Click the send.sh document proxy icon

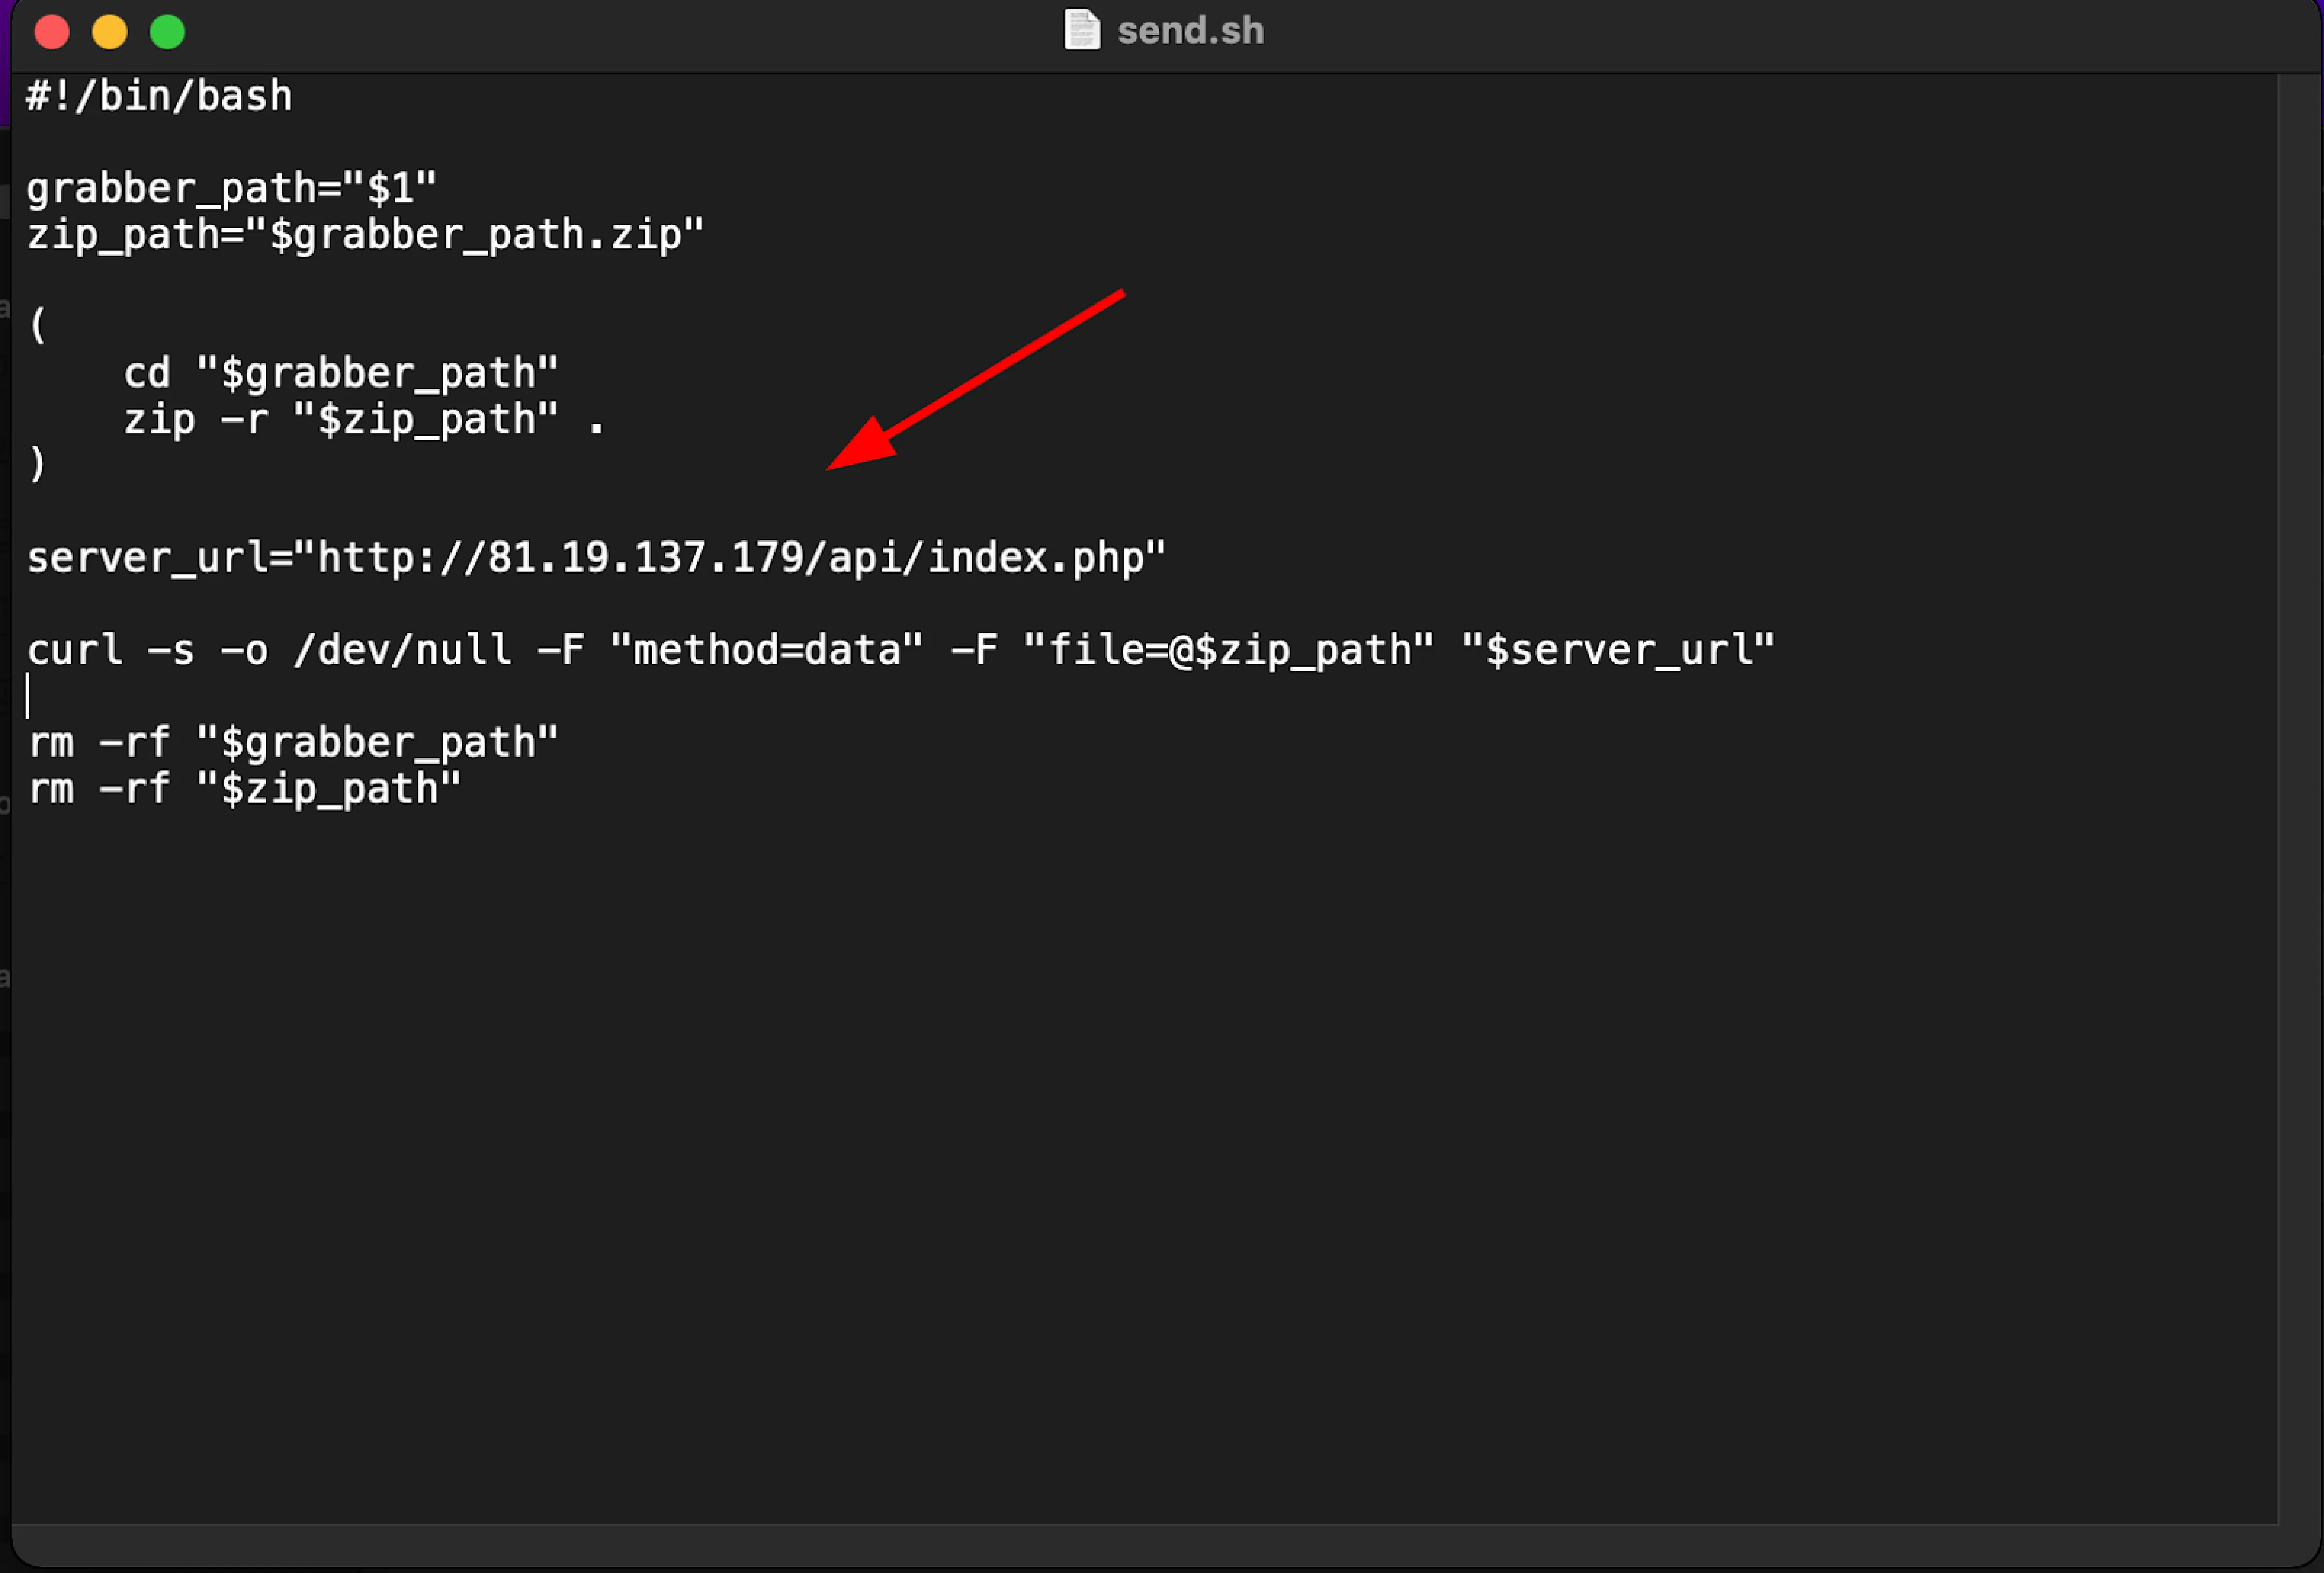coord(1081,30)
